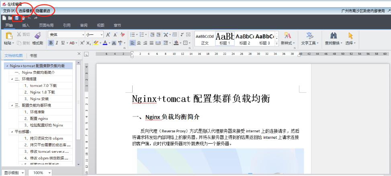Click the table grid icon in paragraph group
This screenshot has width=391, height=176.
coord(175,34)
